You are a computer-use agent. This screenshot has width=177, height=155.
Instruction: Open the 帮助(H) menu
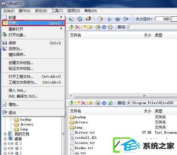91,11
